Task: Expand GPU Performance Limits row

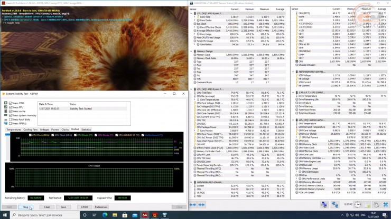Action: (x=296, y=178)
